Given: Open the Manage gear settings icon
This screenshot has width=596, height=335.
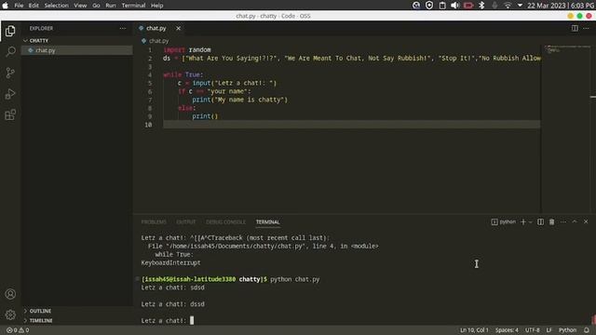Looking at the screenshot, I should click(x=10, y=315).
